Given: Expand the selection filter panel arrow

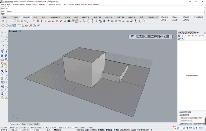Looking at the screenshot, I should [x=205, y=19].
